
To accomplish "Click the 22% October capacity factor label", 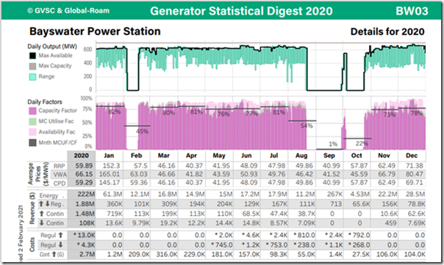I will coord(362,143).
